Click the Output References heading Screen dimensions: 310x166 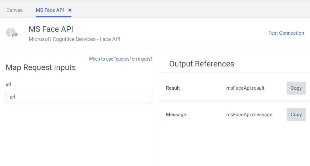(202, 64)
